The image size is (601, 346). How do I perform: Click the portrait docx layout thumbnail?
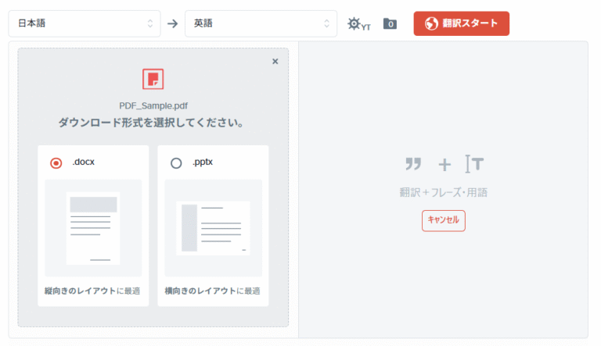coord(93,228)
